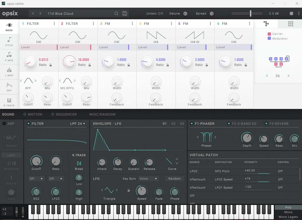Image resolution: width=302 pixels, height=220 pixels.
Task: Select next algorithm after 36
Action: tap(288, 76)
